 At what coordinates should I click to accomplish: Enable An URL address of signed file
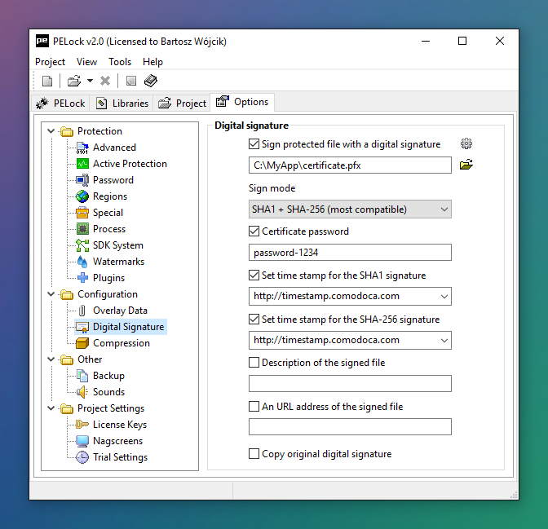click(254, 407)
